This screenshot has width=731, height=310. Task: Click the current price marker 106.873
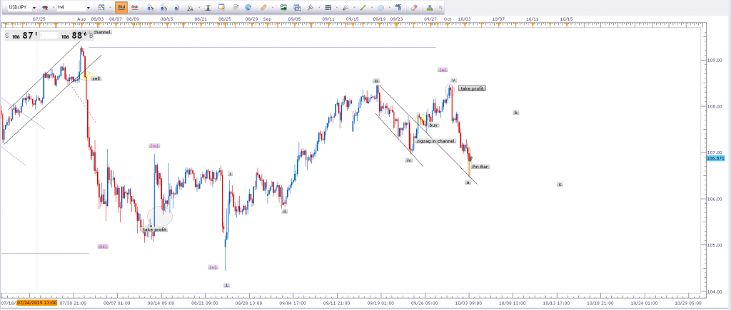(x=716, y=158)
